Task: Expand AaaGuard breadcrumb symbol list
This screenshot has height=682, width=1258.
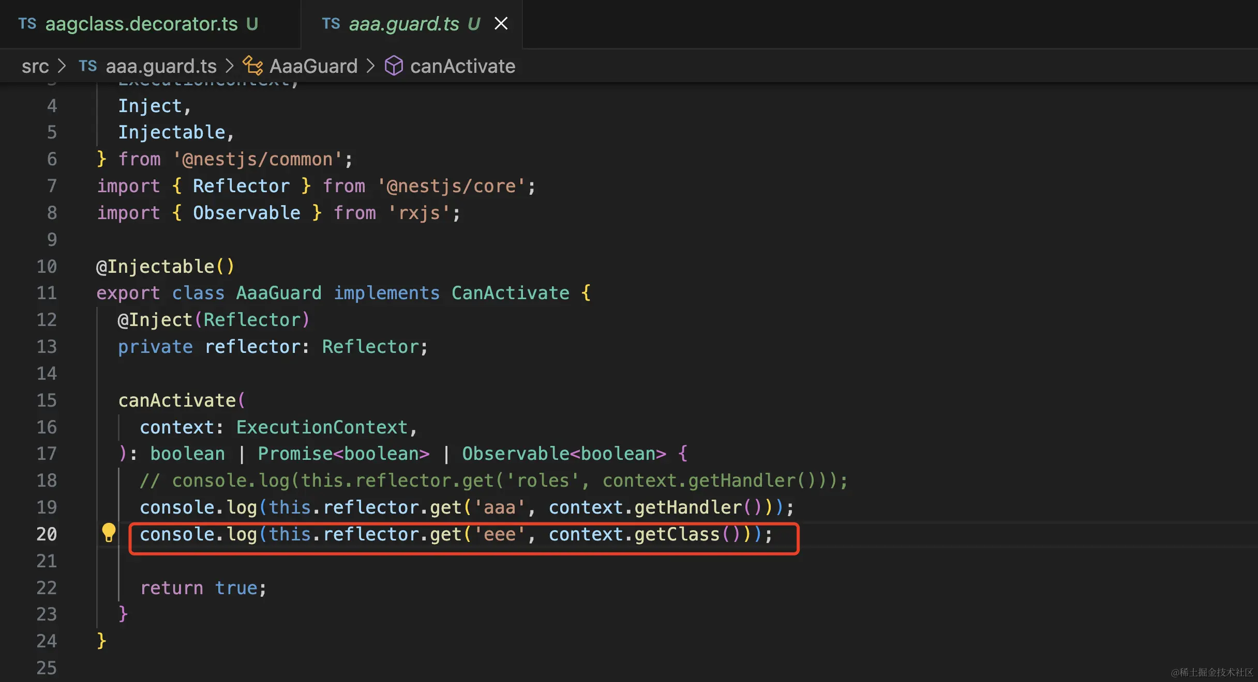Action: [313, 66]
